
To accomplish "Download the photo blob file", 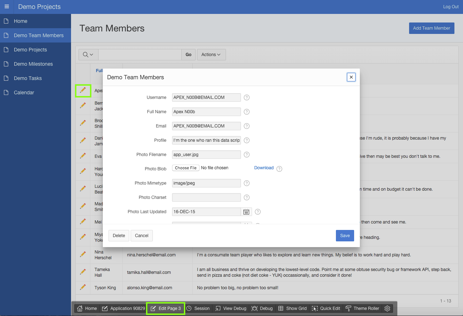I will (264, 168).
